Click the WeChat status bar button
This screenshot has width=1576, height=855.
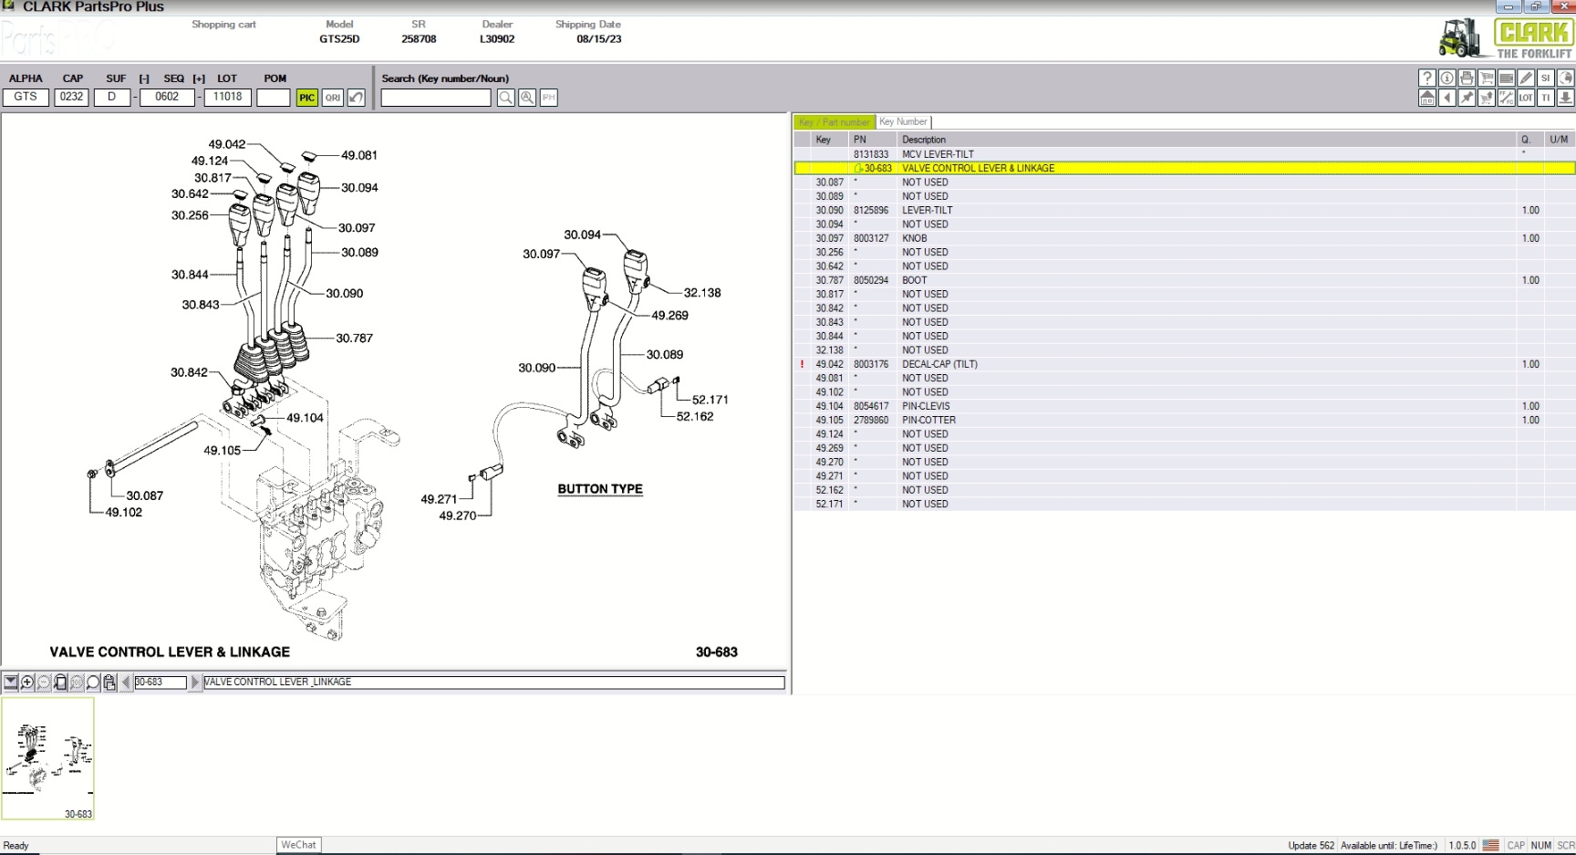pos(298,845)
